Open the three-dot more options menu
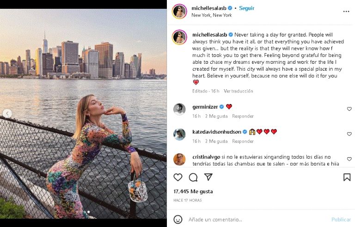 tap(346, 12)
